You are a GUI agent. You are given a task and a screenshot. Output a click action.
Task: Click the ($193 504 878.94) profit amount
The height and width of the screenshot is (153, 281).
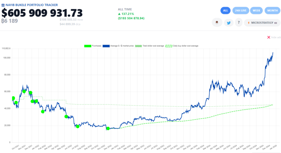[131, 18]
